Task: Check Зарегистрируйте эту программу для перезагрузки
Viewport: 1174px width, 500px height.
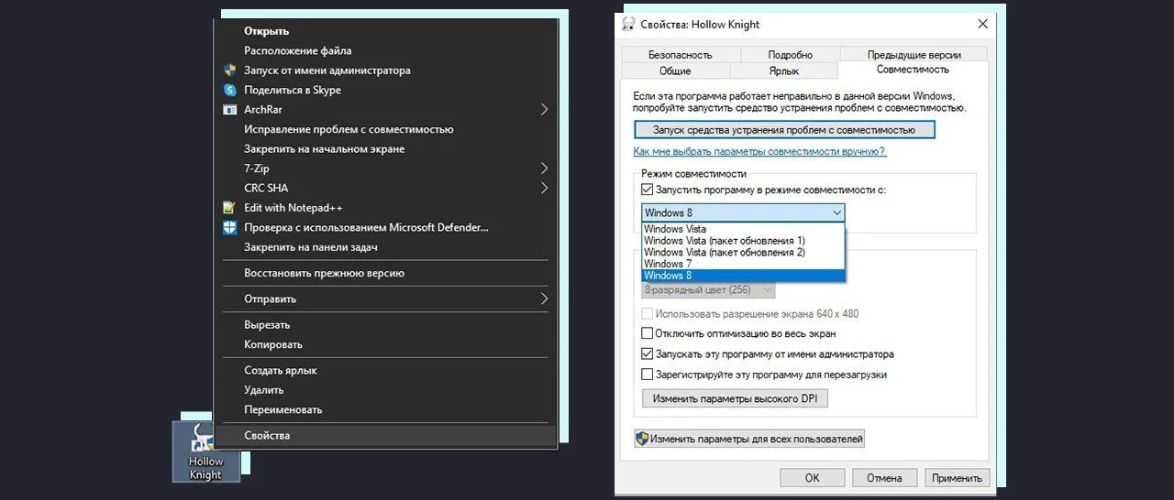Action: 648,375
